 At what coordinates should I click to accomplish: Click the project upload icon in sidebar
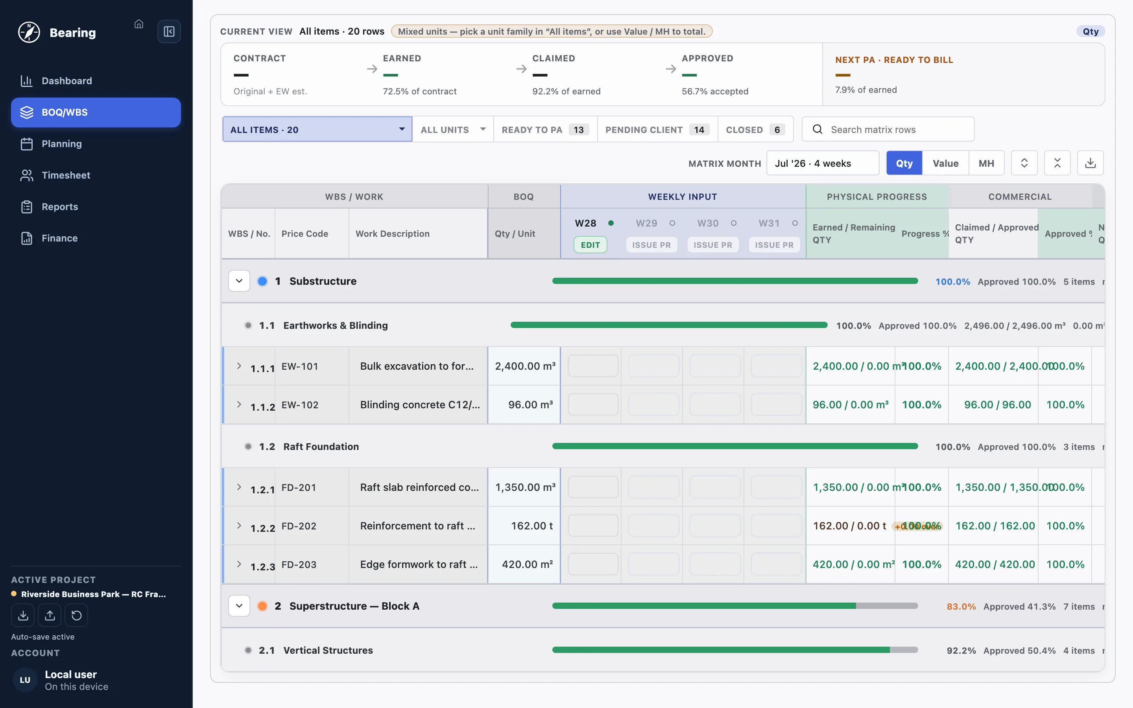pyautogui.click(x=50, y=615)
